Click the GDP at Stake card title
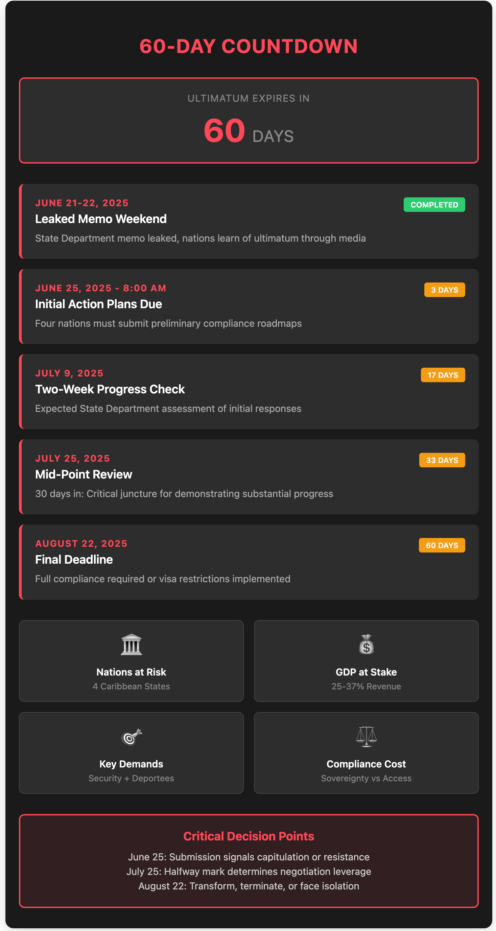This screenshot has height=931, width=496. click(366, 672)
